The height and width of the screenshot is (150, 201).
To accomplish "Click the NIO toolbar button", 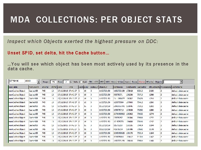I will (x=108, y=82).
